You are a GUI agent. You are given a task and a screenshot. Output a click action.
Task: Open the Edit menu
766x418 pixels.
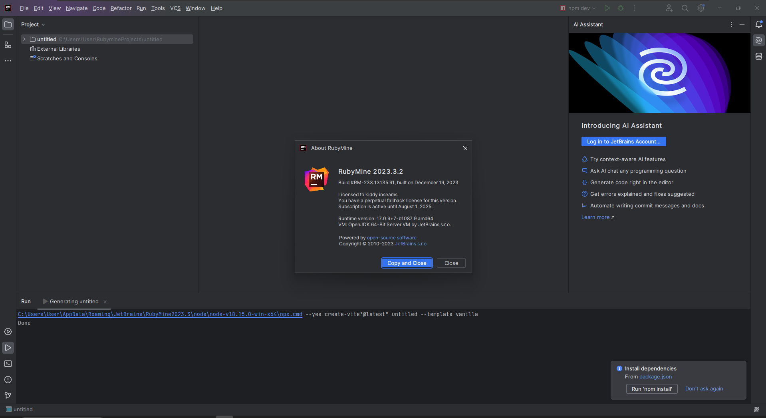(39, 8)
